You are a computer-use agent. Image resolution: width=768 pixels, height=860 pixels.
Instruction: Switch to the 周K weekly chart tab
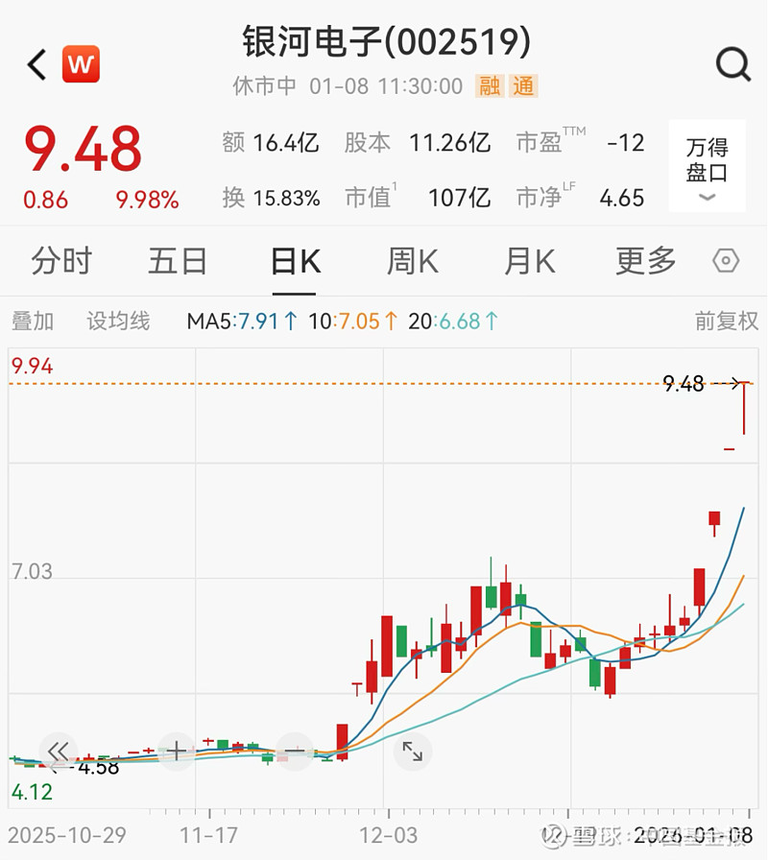411,261
